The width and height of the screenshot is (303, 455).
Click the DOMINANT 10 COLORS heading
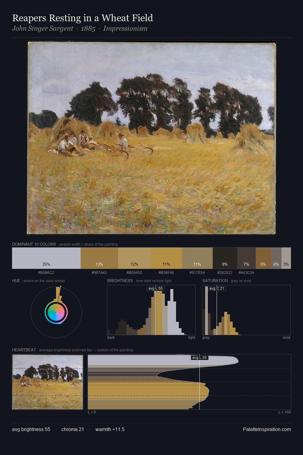34,244
